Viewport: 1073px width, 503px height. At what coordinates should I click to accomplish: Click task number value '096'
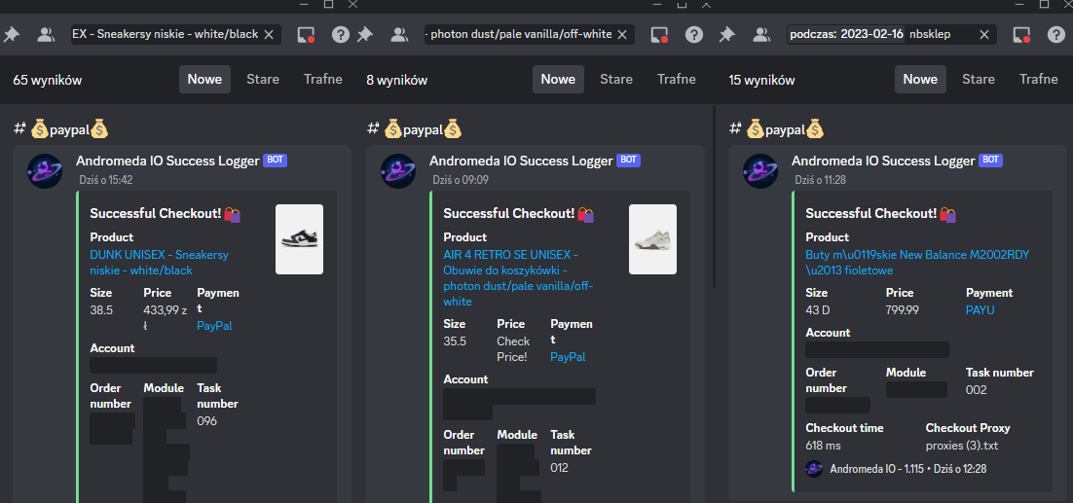tap(206, 421)
